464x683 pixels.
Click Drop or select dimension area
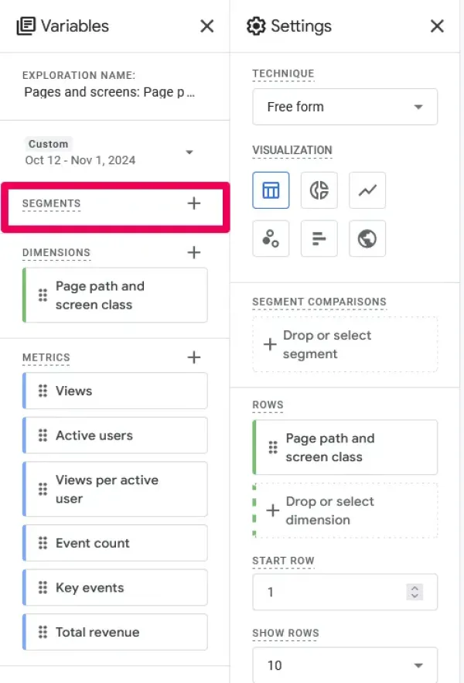[x=345, y=511]
